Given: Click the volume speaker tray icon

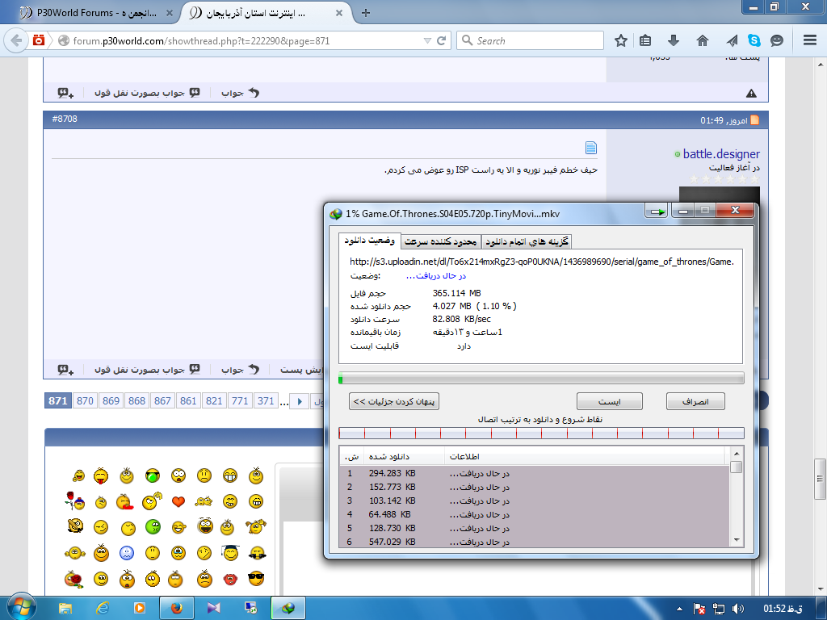Looking at the screenshot, I should pos(738,609).
